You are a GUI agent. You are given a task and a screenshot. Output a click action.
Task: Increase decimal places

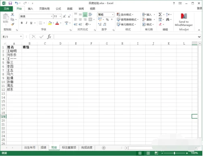point(100,24)
